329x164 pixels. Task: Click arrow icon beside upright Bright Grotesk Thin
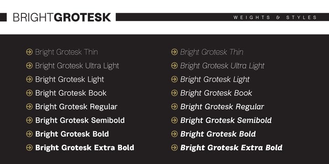point(29,52)
